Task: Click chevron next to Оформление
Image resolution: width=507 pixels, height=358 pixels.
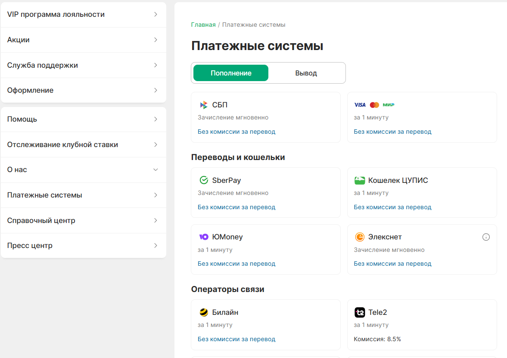Action: 156,90
